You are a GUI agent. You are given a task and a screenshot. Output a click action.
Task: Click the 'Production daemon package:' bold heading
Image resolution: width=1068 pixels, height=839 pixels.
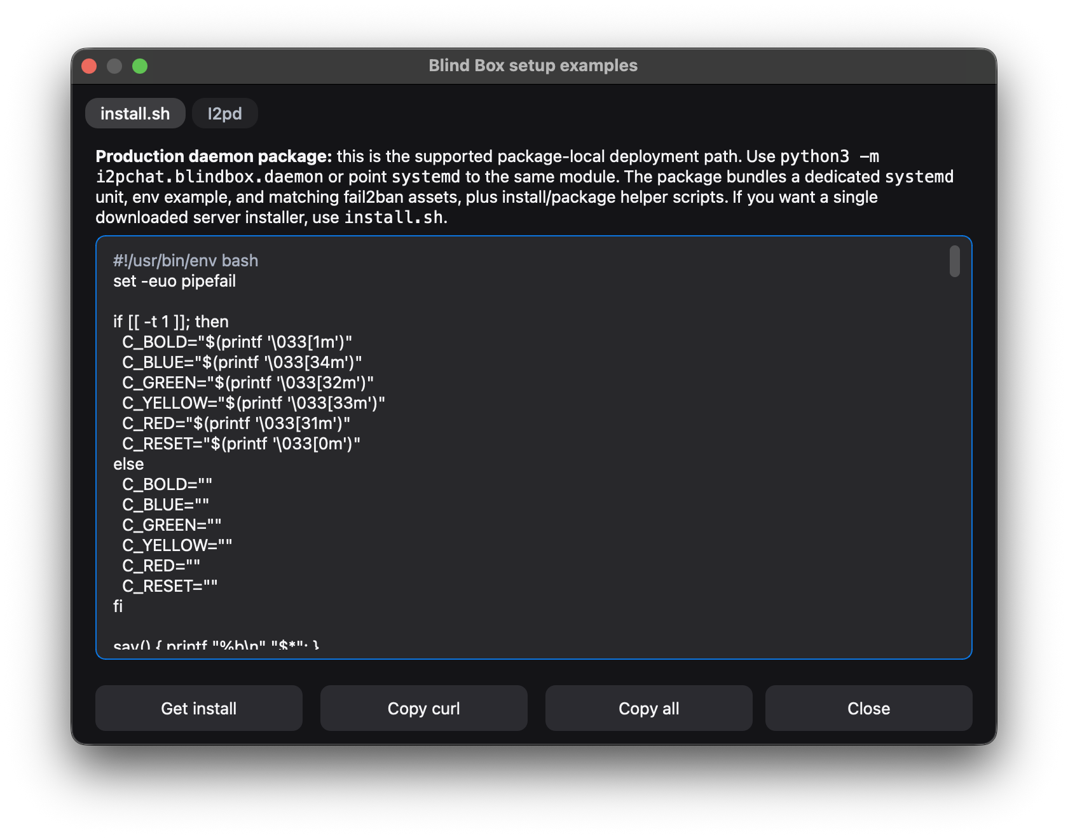click(214, 156)
